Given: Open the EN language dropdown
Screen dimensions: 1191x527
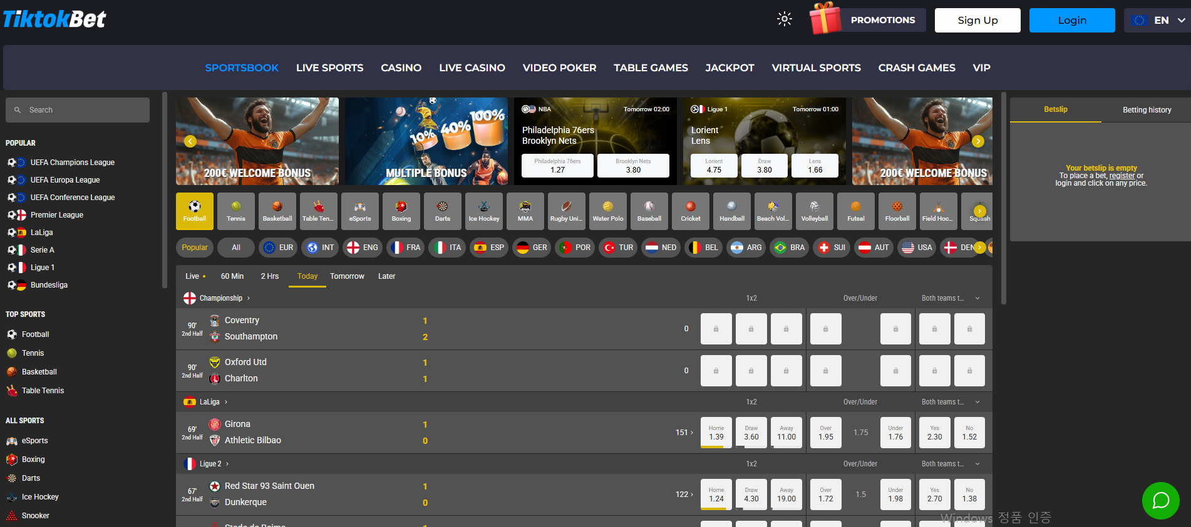Looking at the screenshot, I should tap(1157, 20).
